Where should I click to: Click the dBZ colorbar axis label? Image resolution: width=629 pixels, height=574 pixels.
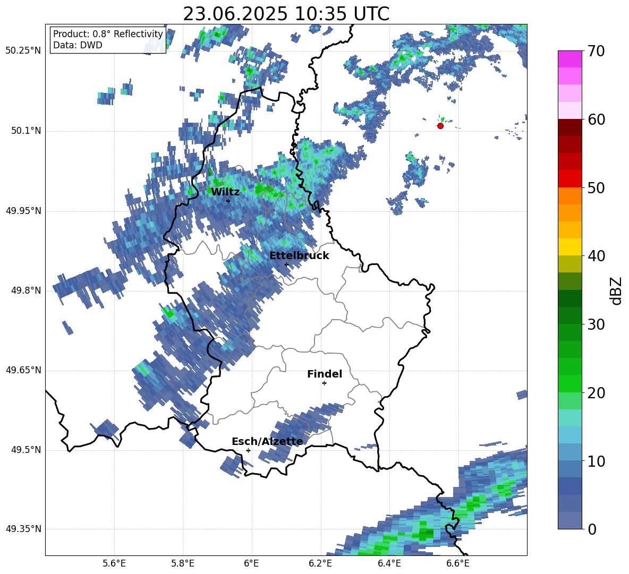616,290
